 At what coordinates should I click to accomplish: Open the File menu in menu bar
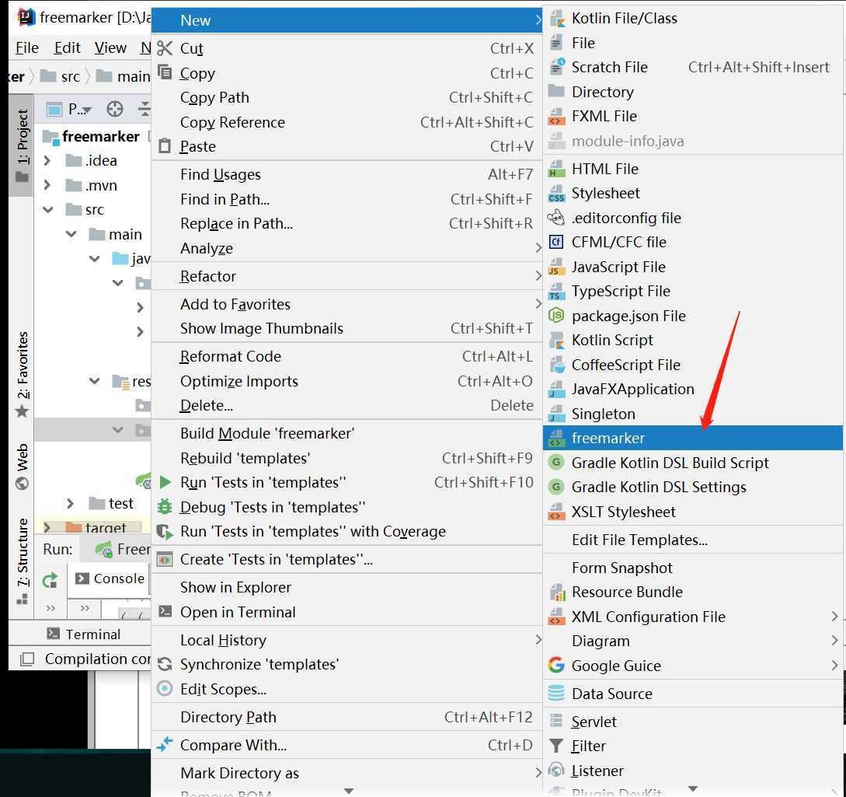(x=27, y=48)
